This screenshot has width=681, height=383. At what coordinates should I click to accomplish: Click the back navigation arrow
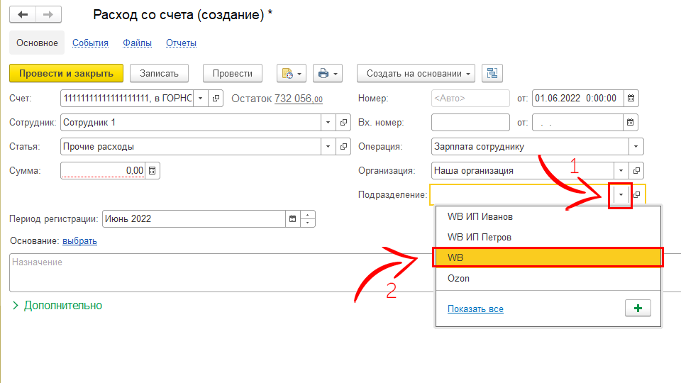coord(23,15)
